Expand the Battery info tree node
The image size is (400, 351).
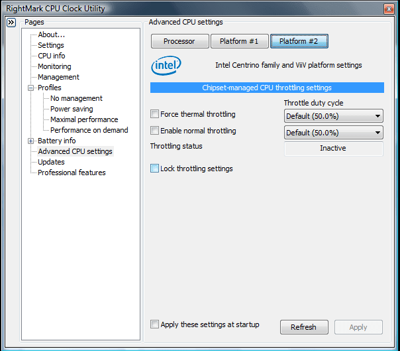point(31,141)
